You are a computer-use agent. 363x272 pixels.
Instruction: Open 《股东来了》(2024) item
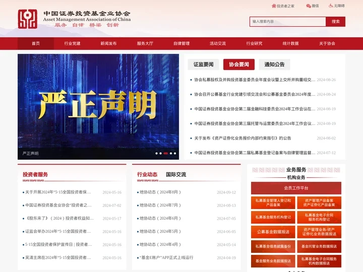pyautogui.click(x=59, y=218)
